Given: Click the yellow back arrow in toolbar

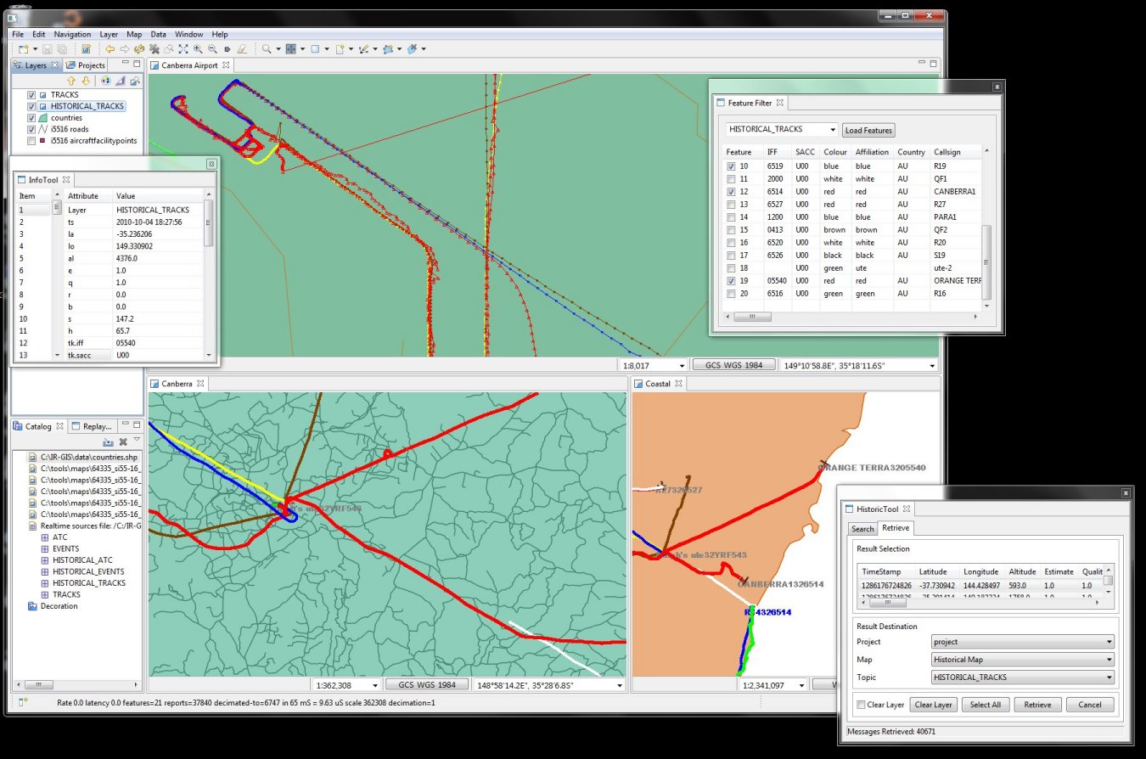Looking at the screenshot, I should pos(110,49).
